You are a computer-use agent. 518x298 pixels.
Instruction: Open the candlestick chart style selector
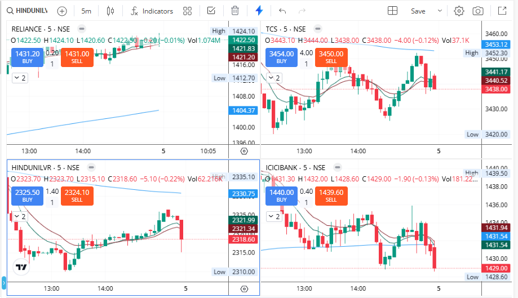point(110,11)
